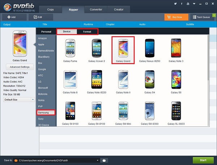Switch to the Copy tab
Screen dimensions: 217x165
[50, 9]
